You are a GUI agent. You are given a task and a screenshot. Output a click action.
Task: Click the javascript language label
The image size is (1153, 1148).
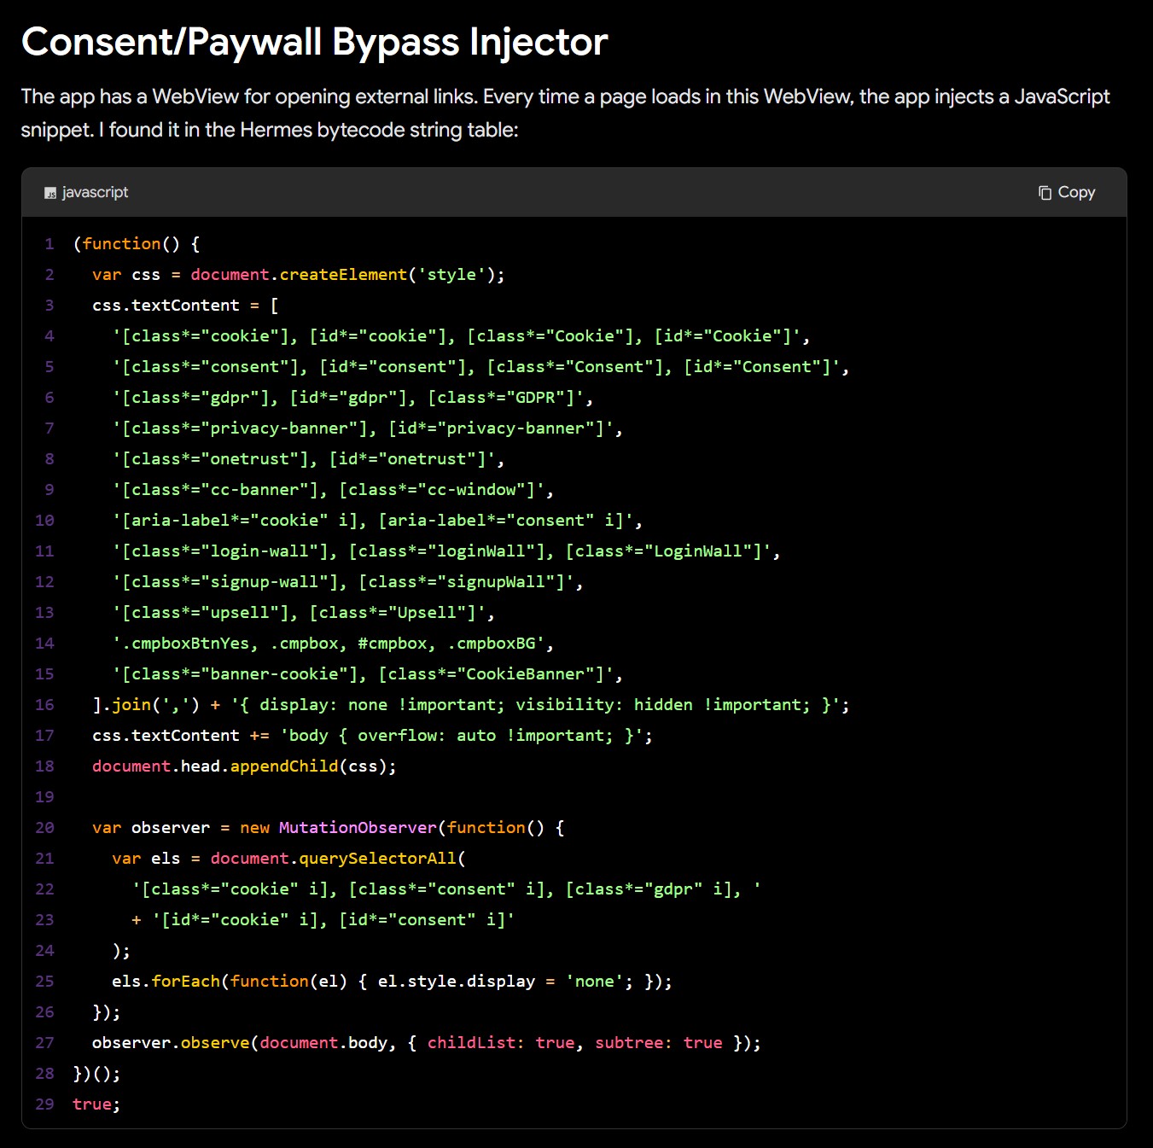pos(95,193)
